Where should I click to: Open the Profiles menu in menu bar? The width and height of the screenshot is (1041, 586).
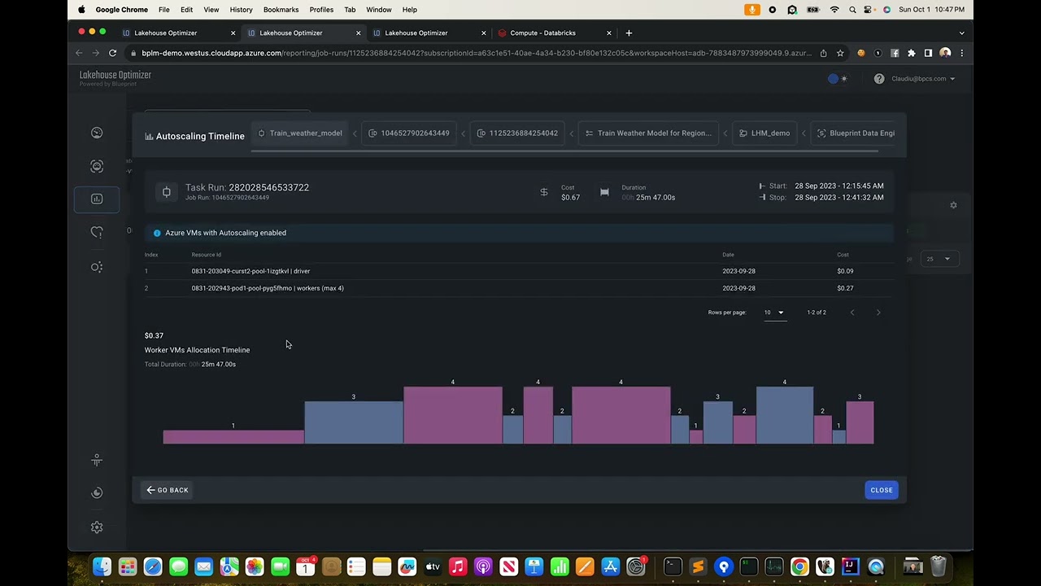(321, 10)
